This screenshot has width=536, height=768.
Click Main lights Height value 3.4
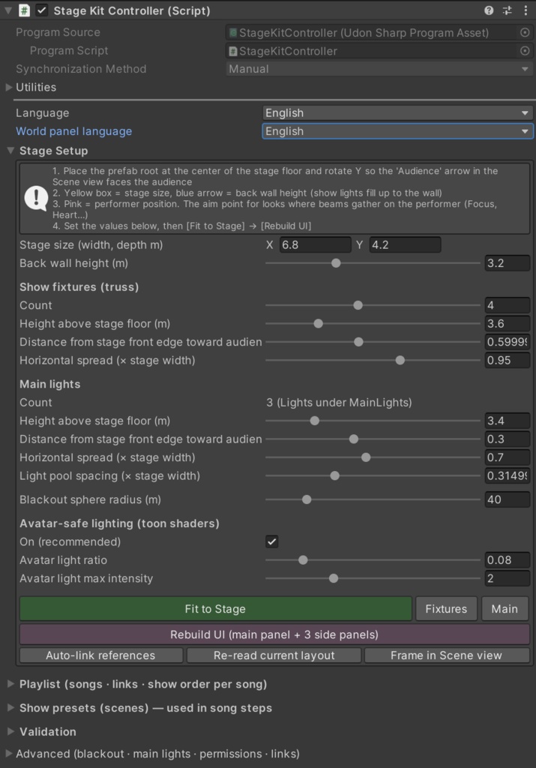507,421
